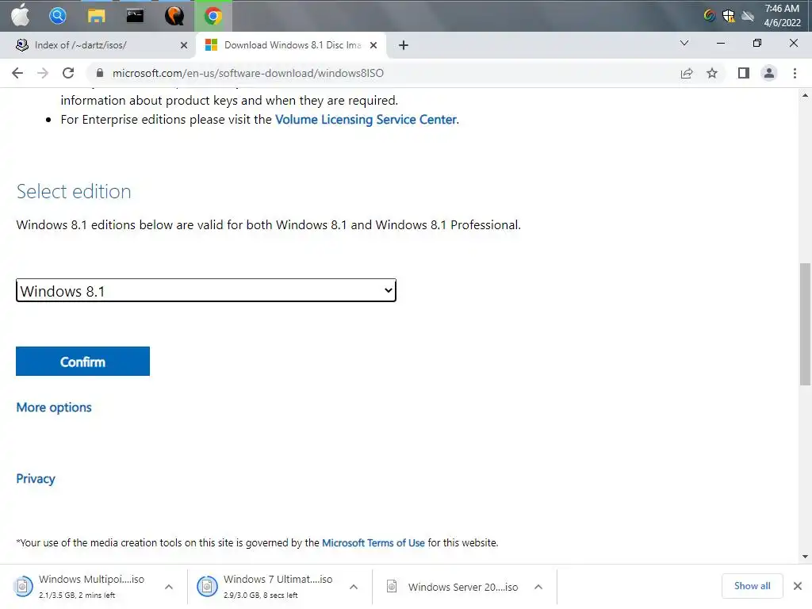Click the blue Confirm button

click(x=82, y=362)
